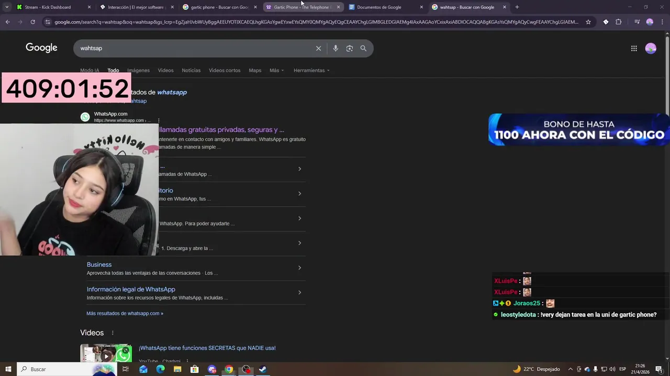Screen dimensions: 670x376
Task: Select the Videos cortos filter
Action: click(x=225, y=70)
